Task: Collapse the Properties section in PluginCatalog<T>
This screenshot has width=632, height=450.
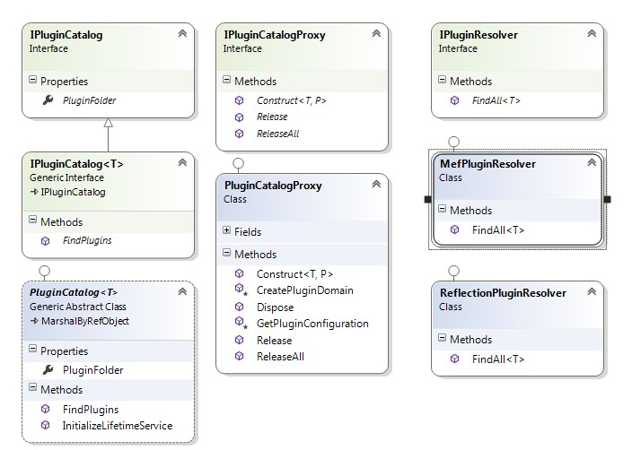Action: (x=32, y=349)
